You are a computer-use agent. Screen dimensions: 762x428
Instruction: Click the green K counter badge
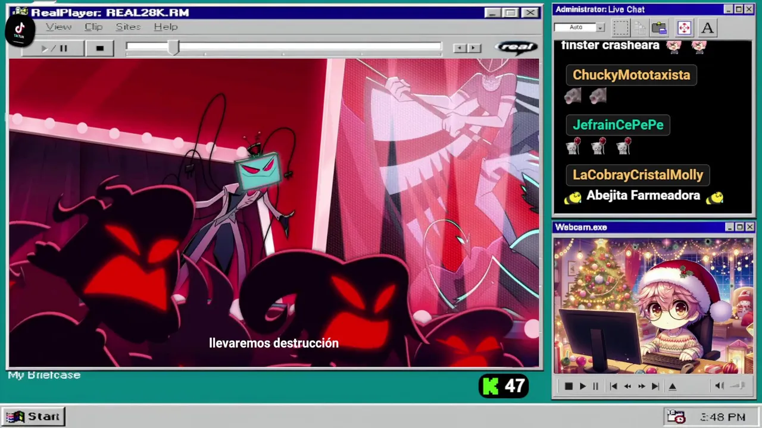[x=504, y=386]
